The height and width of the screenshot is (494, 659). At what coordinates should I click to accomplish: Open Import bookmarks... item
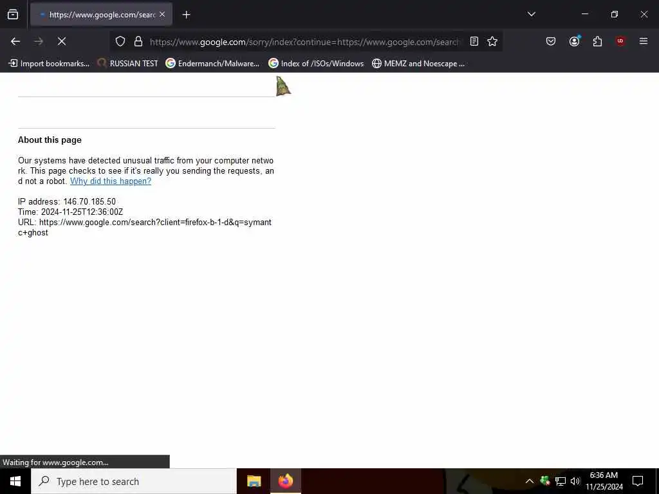(49, 64)
